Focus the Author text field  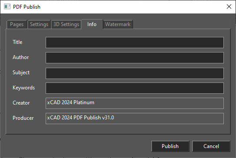pos(135,58)
